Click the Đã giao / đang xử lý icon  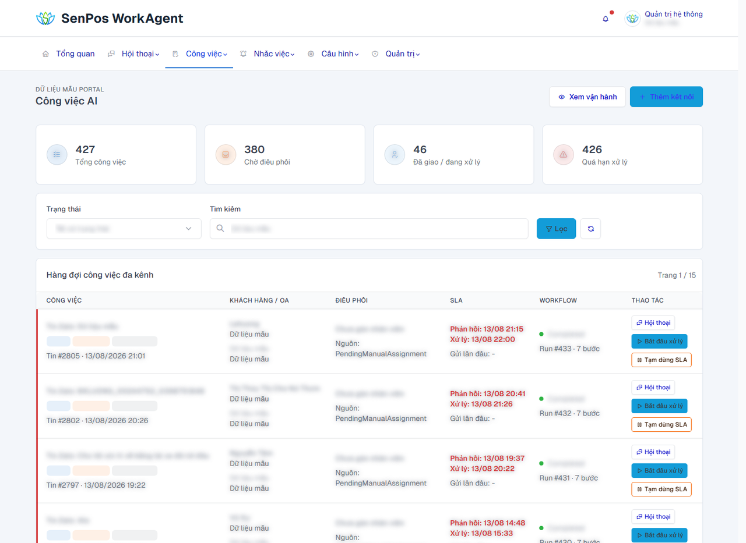(x=395, y=155)
